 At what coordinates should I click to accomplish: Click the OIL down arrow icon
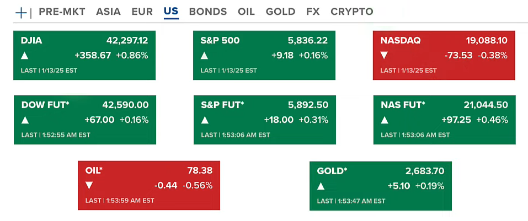coord(89,186)
